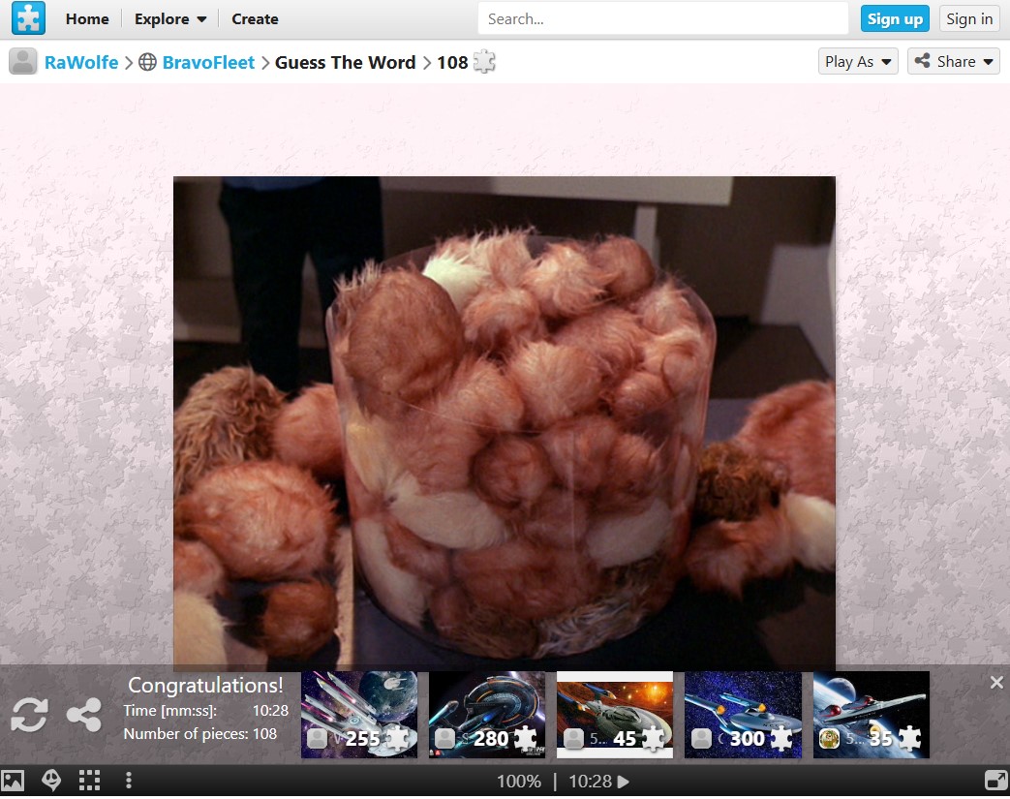Open the three-dot more options menu

(129, 781)
